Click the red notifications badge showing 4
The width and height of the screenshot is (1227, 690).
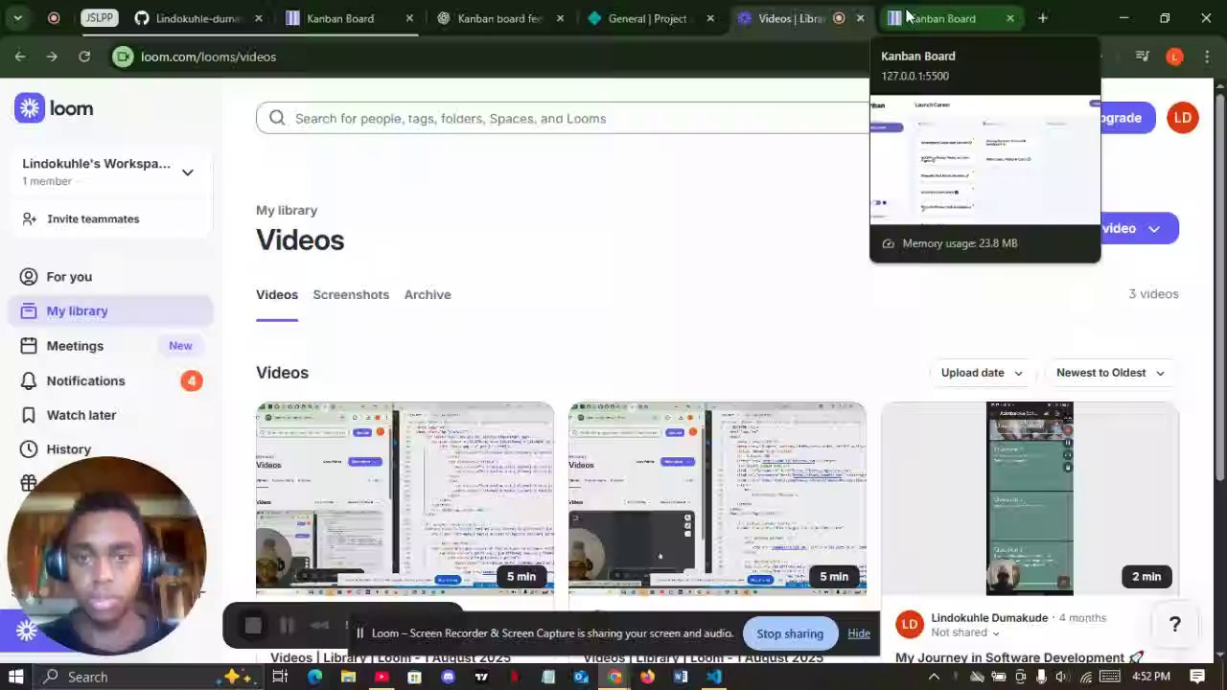[x=191, y=380]
